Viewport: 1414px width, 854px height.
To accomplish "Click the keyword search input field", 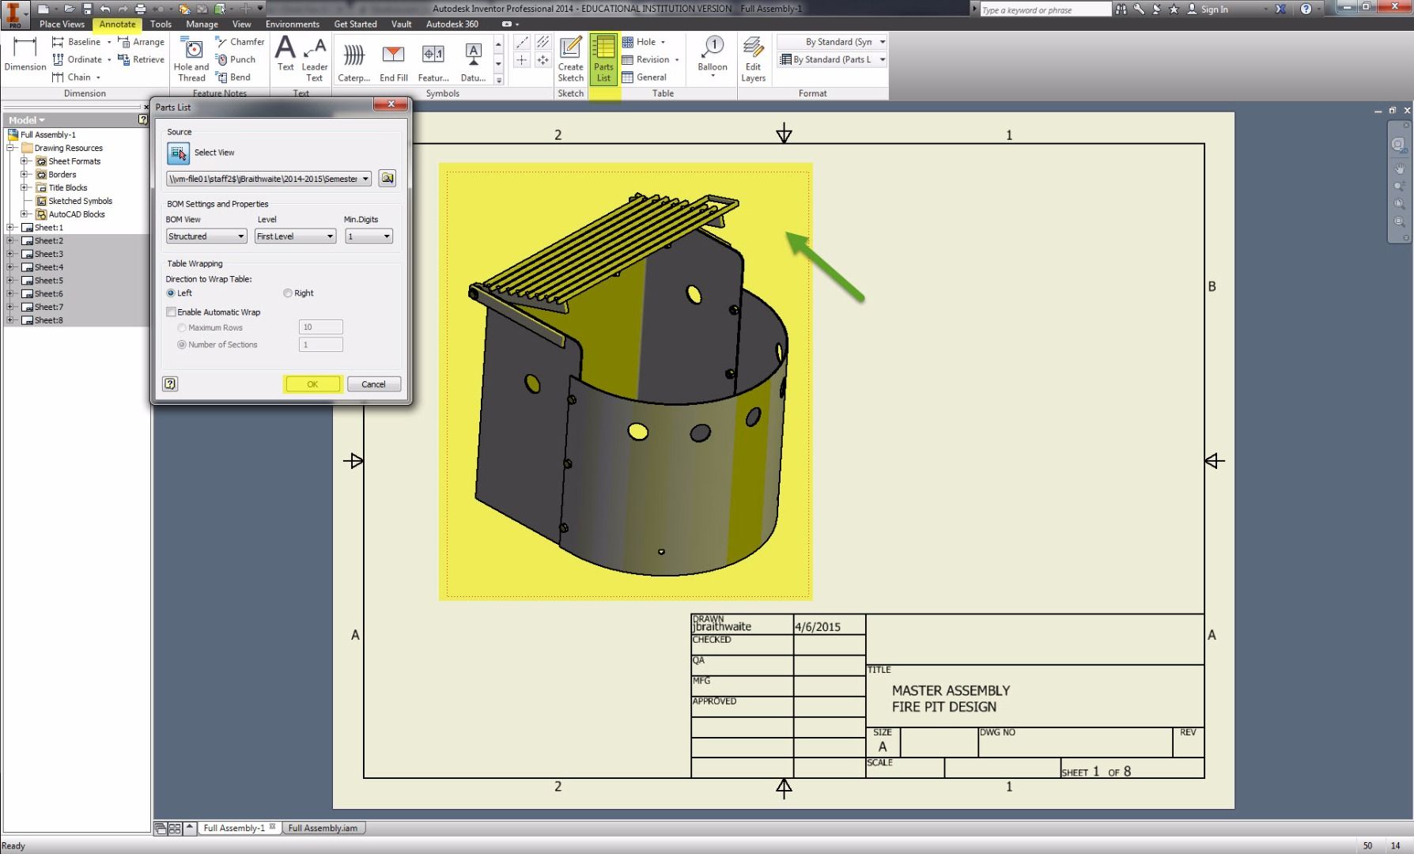I will (1044, 9).
